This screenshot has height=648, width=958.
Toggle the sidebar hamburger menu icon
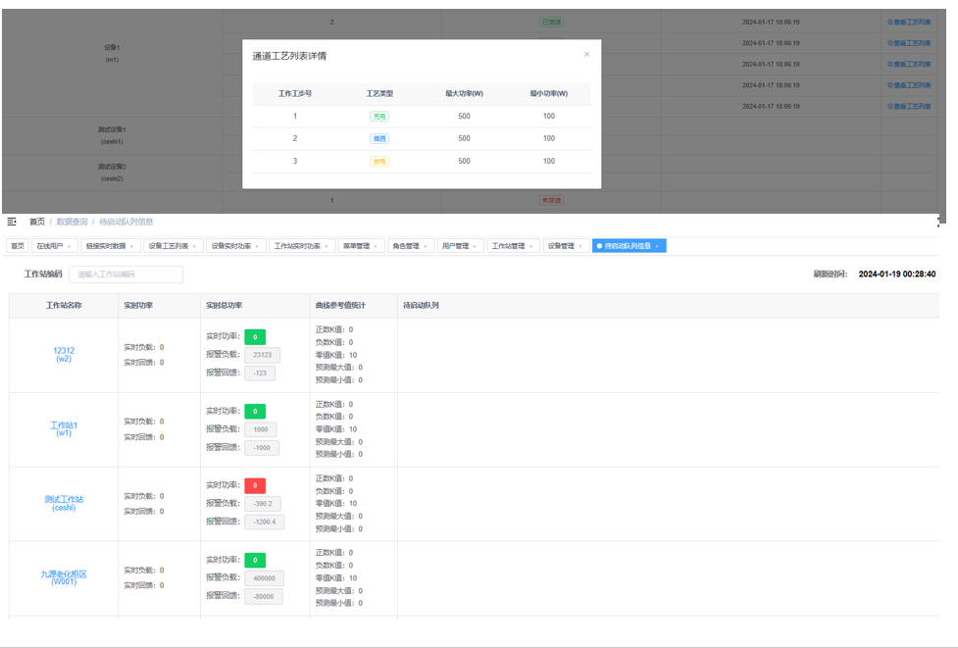click(13, 222)
